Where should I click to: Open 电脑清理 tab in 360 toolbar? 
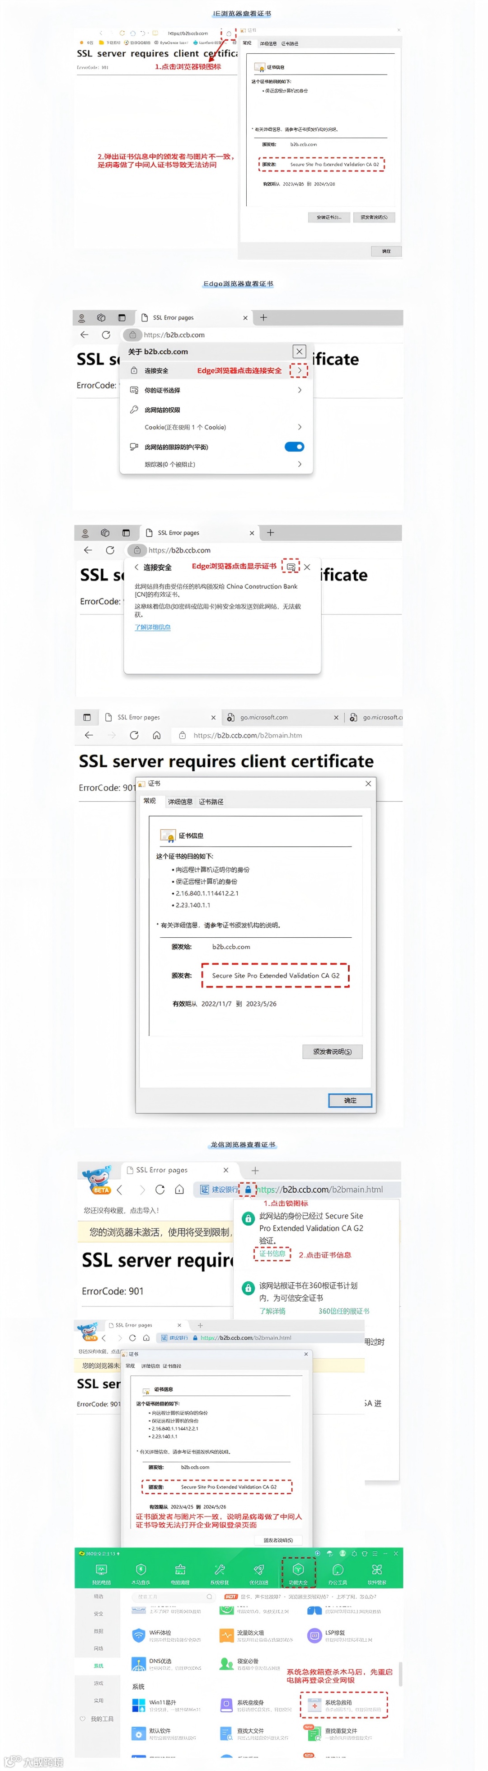click(180, 1574)
